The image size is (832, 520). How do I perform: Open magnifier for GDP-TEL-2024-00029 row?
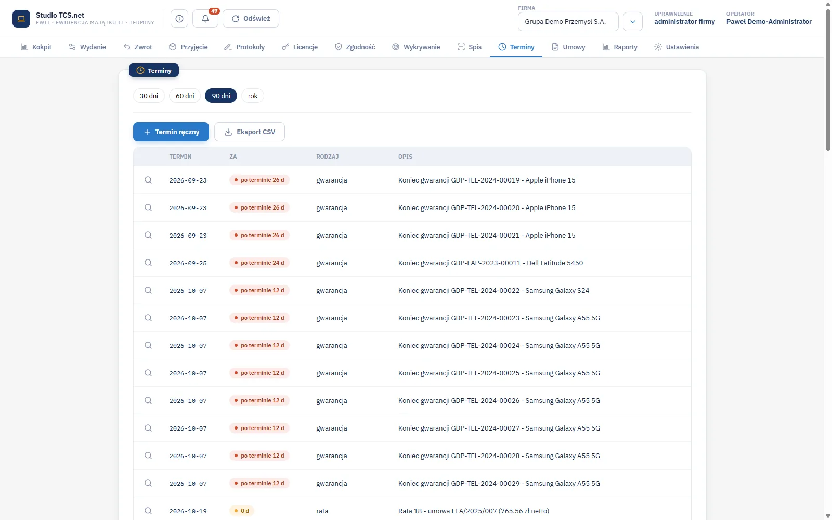point(148,483)
